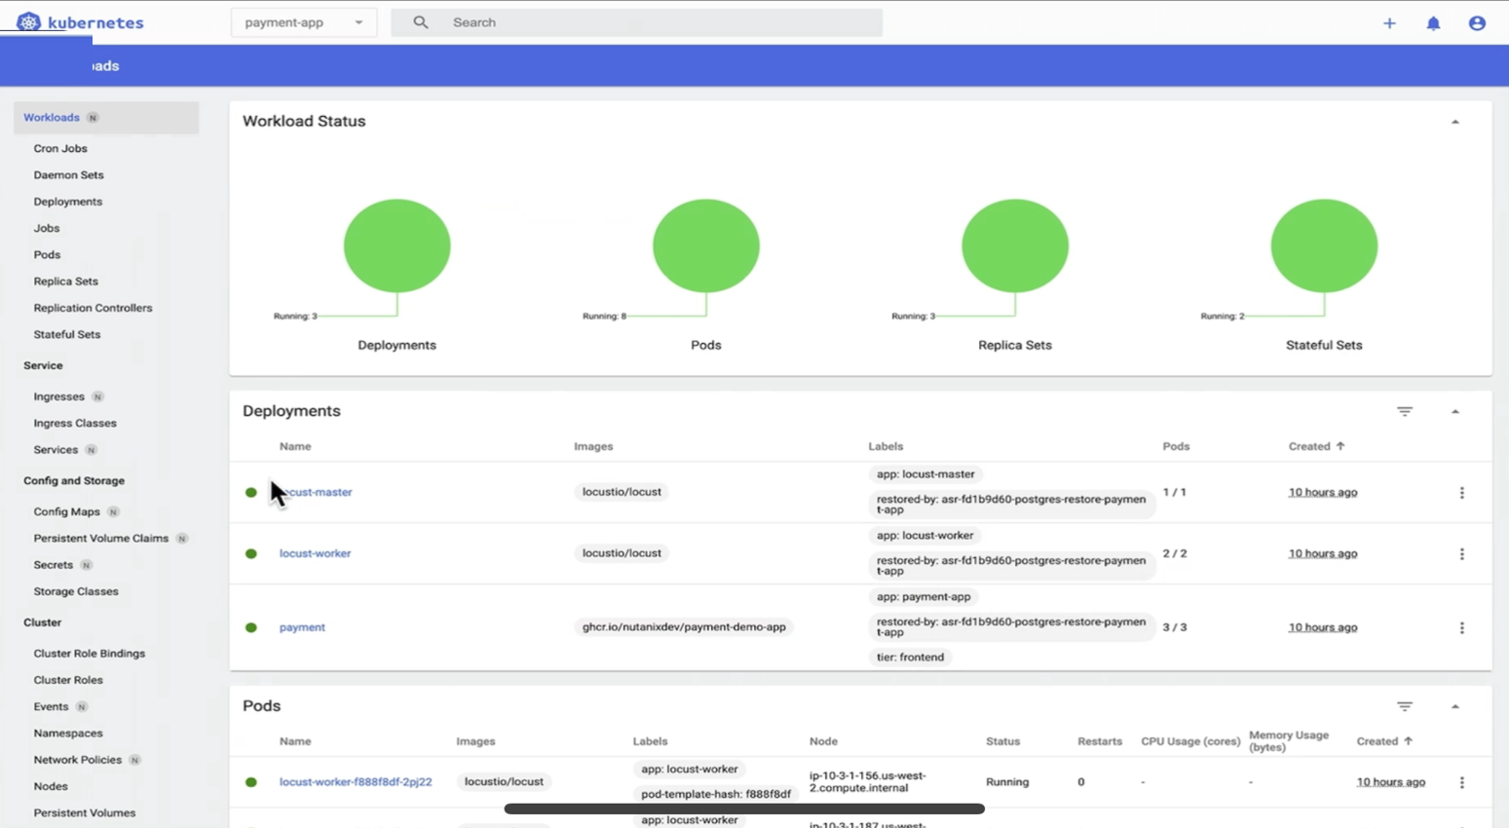Viewport: 1509px width, 828px height.
Task: Click the plus create-resource icon
Action: coord(1389,23)
